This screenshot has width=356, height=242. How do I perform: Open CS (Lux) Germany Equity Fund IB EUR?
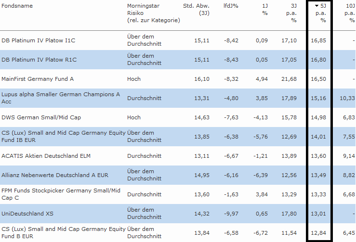click(63, 133)
